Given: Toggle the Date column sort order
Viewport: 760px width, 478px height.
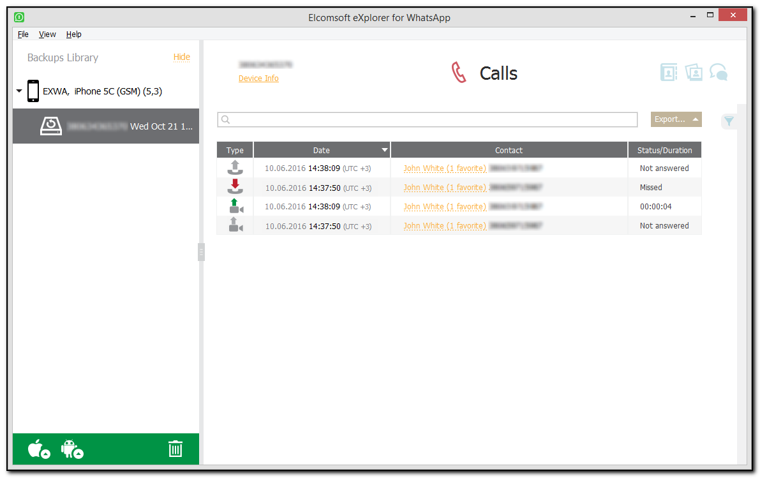Looking at the screenshot, I should 322,149.
